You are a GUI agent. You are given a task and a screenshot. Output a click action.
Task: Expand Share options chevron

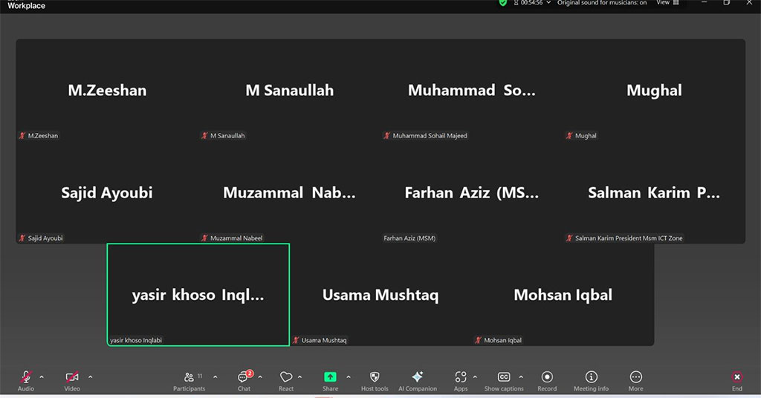348,376
